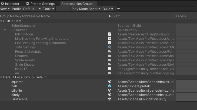Open Labels dropdown for FirstScene row

coord(186,99)
